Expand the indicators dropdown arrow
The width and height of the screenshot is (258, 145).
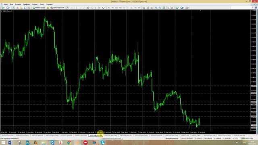click(x=179, y=8)
